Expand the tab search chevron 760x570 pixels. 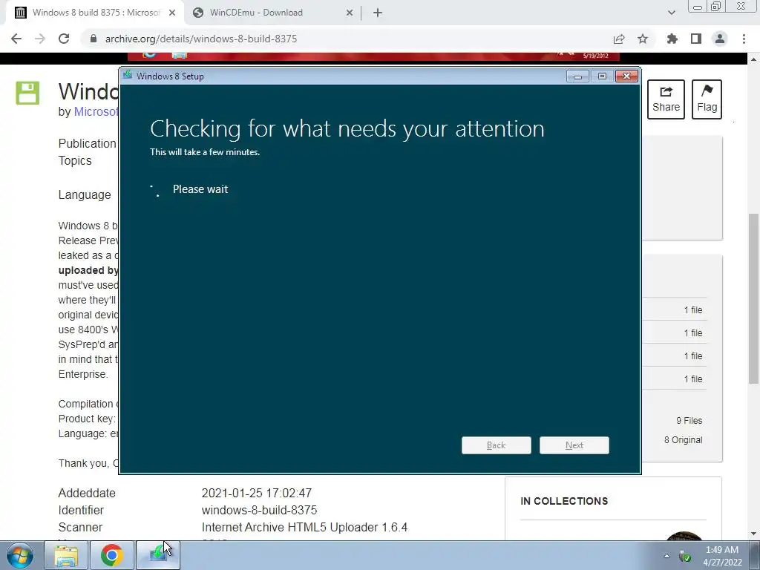pyautogui.click(x=671, y=13)
